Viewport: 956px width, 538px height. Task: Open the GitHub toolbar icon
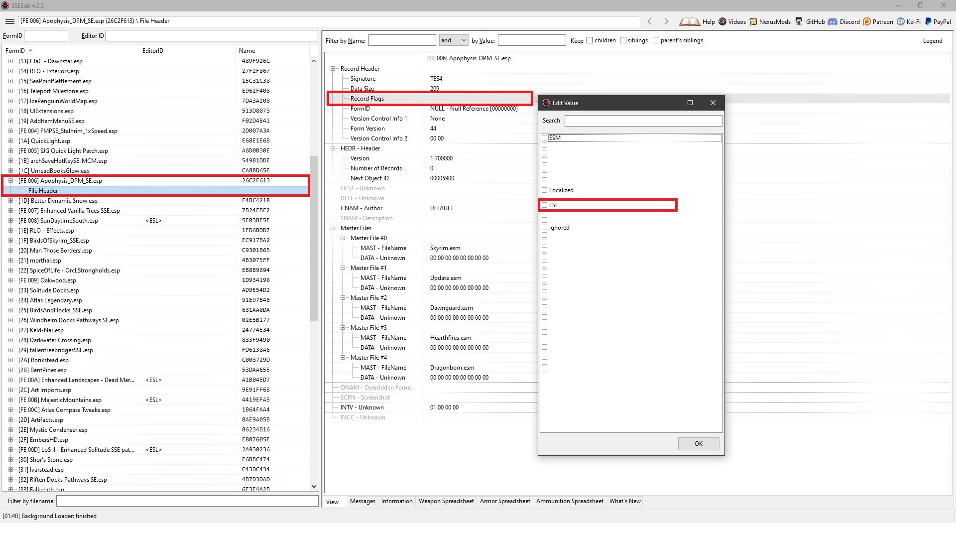[799, 21]
